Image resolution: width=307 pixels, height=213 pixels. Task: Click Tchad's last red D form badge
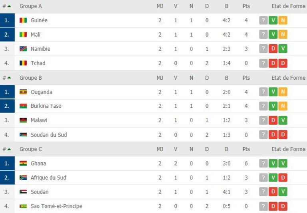coord(283,63)
